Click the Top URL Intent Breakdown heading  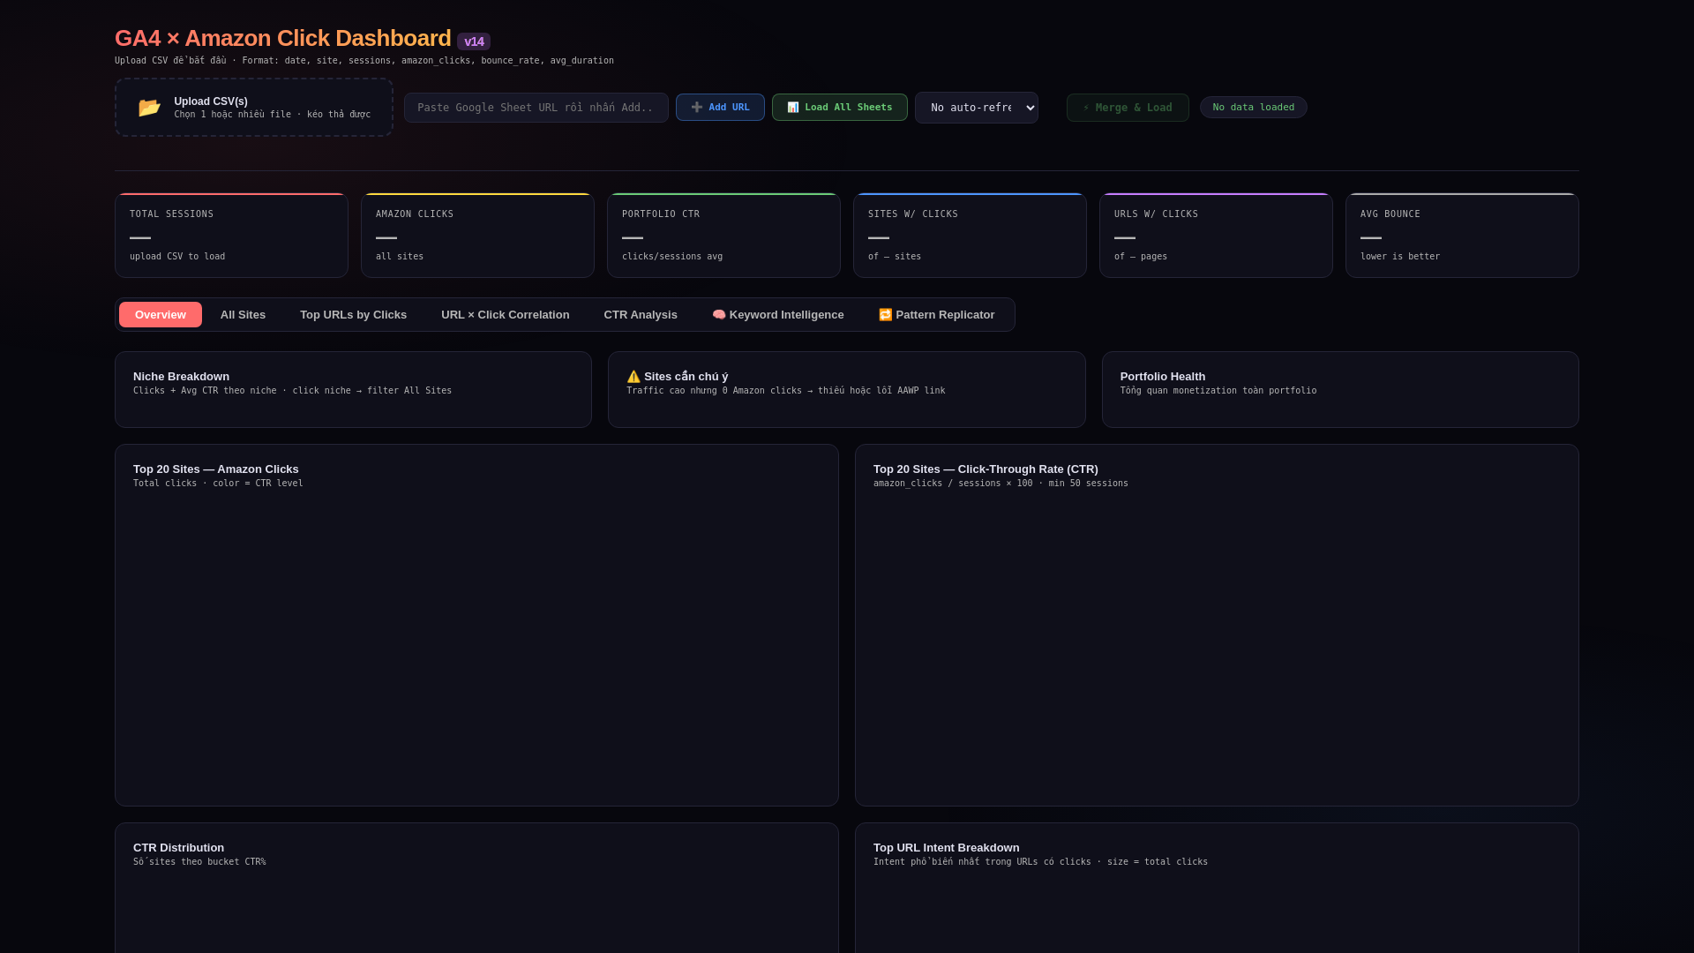(946, 848)
